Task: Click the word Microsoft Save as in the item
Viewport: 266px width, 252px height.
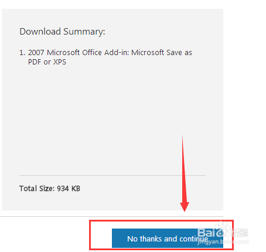Action: point(162,53)
